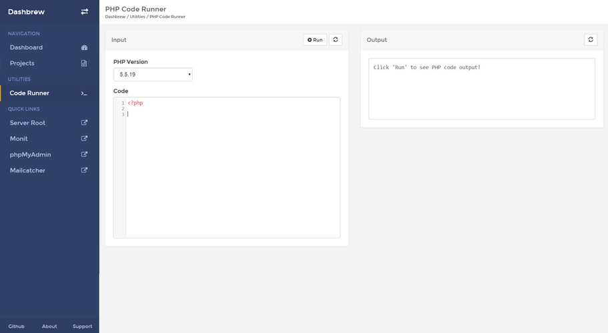
Task: Click the Server Root external link icon
Action: tap(84, 123)
